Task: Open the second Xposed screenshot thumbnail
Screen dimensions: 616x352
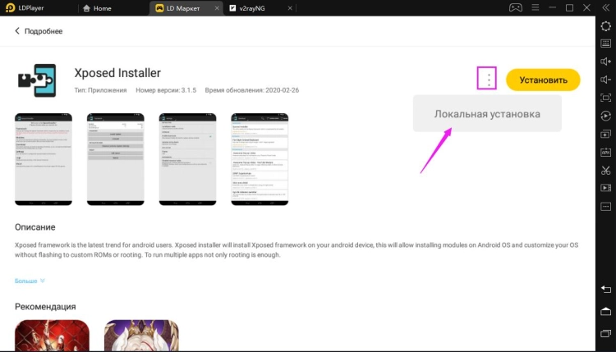Action: coord(116,159)
